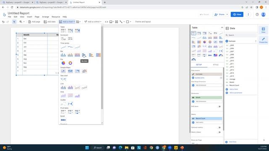
Task: Click the blue View button
Action: pyautogui.click(x=237, y=14)
